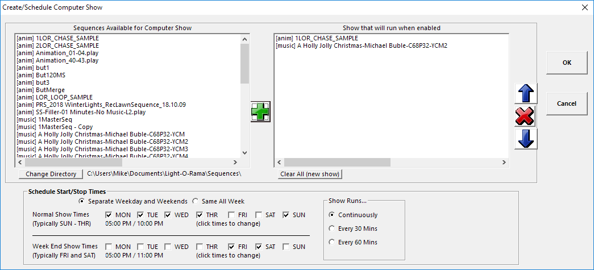The height and width of the screenshot is (270, 594).
Task: Move selected sequence down with blue arrow
Action: point(526,139)
